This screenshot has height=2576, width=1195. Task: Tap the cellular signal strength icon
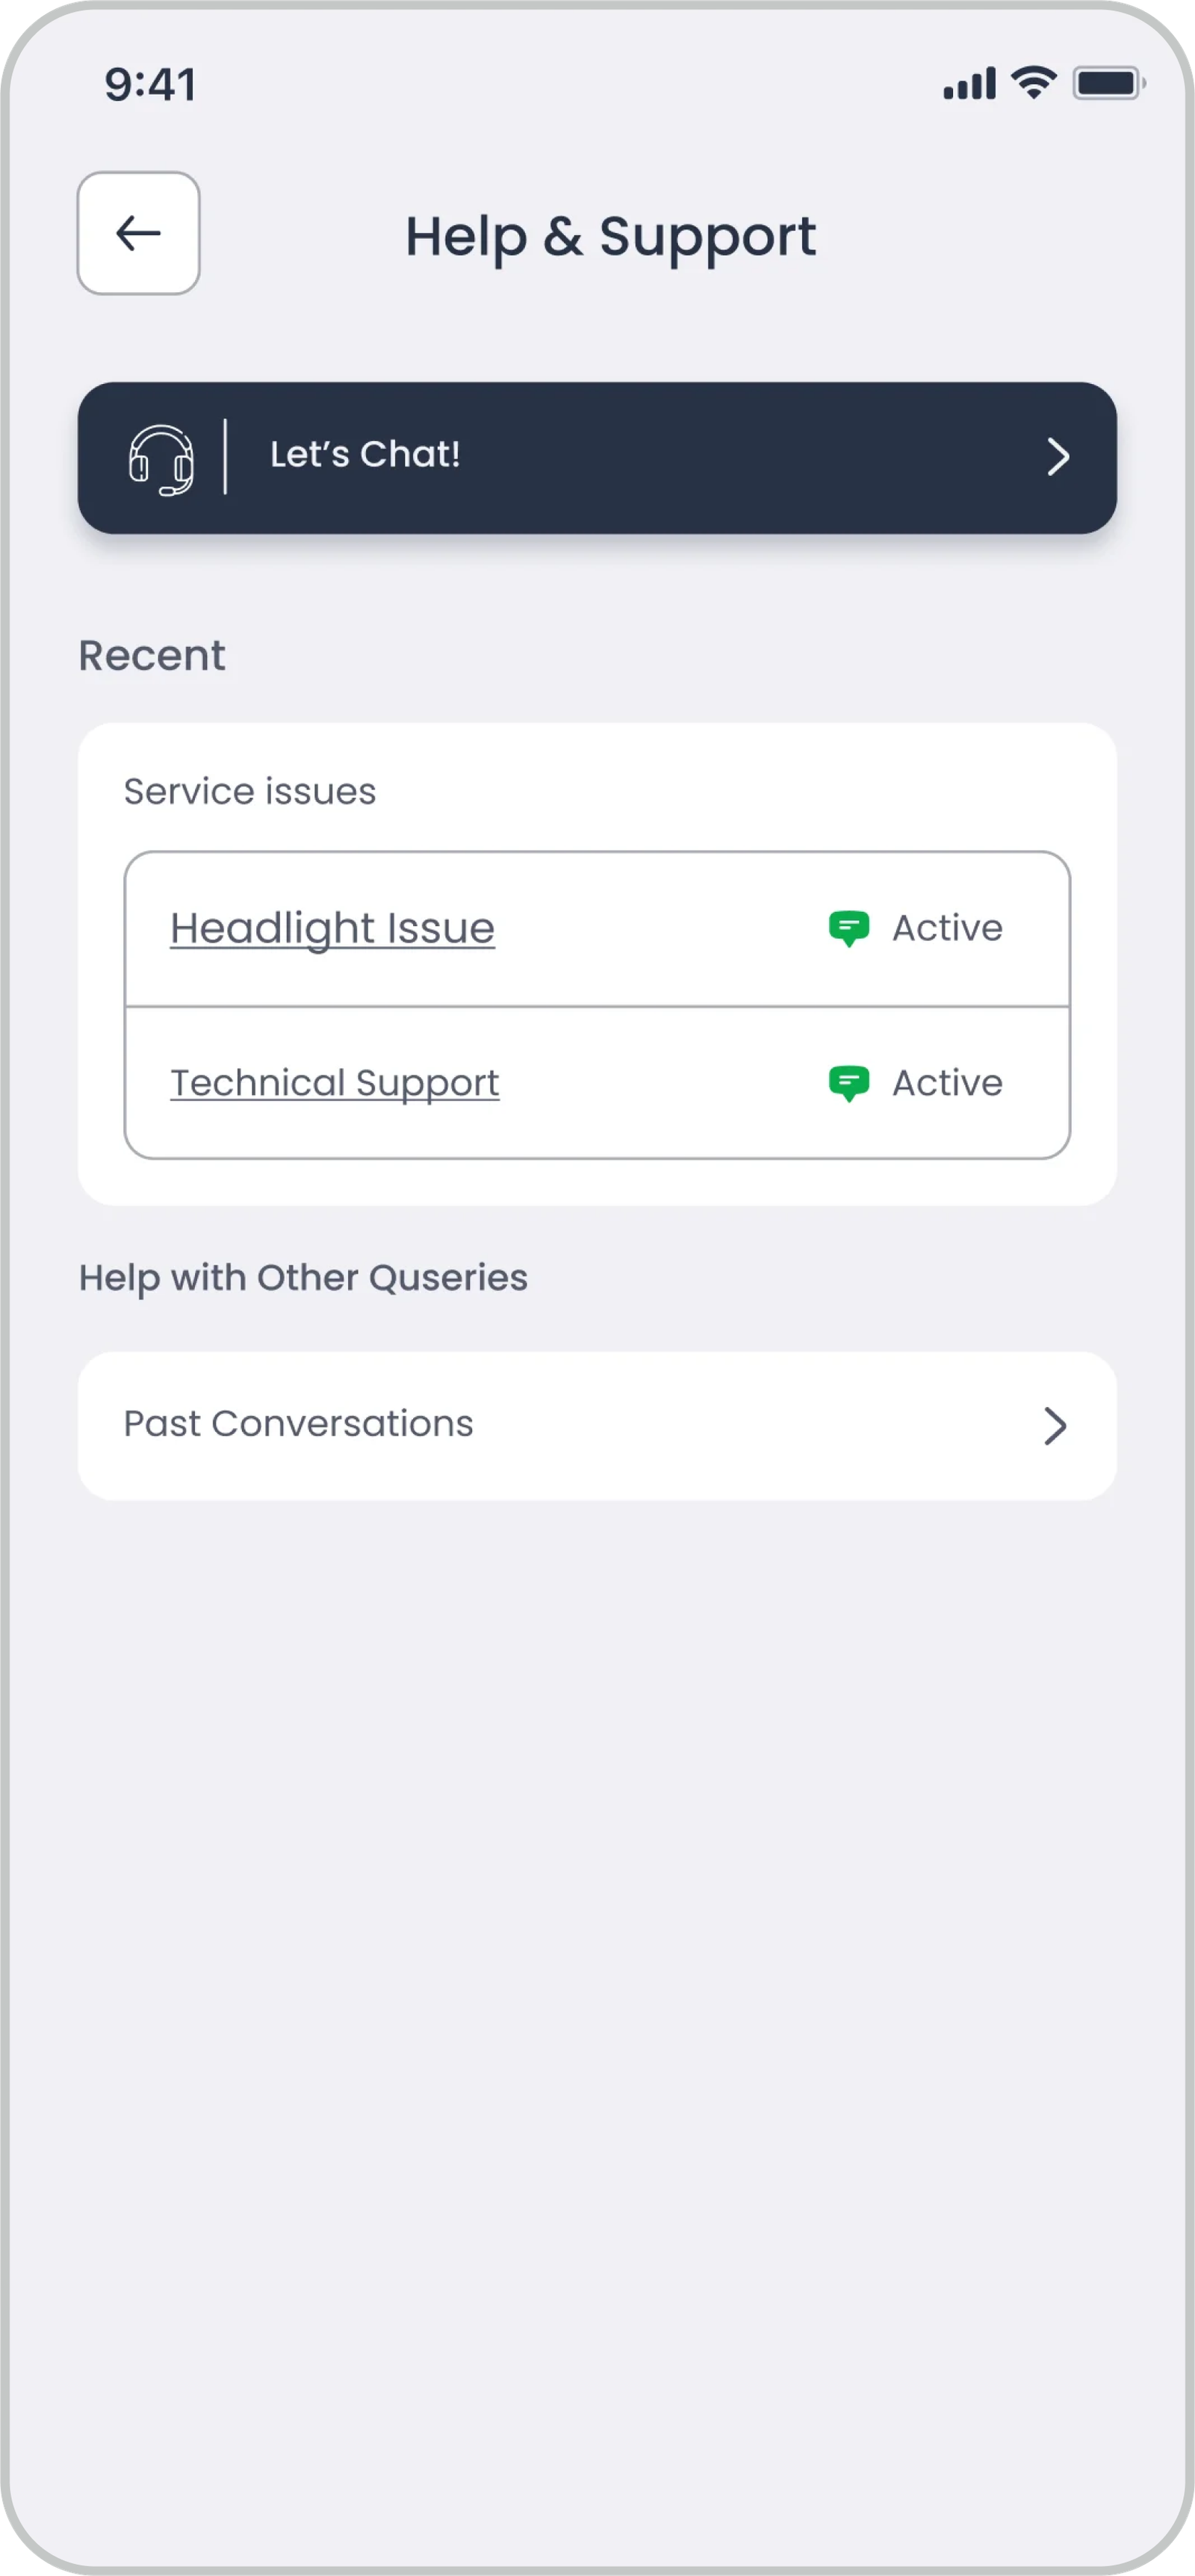(968, 84)
